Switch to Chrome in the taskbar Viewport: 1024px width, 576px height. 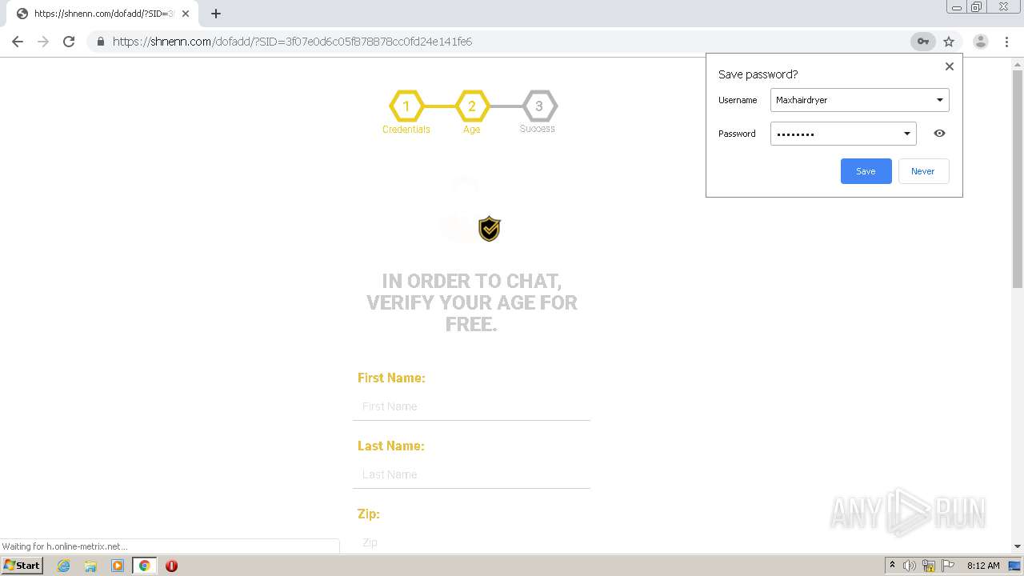pyautogui.click(x=144, y=566)
